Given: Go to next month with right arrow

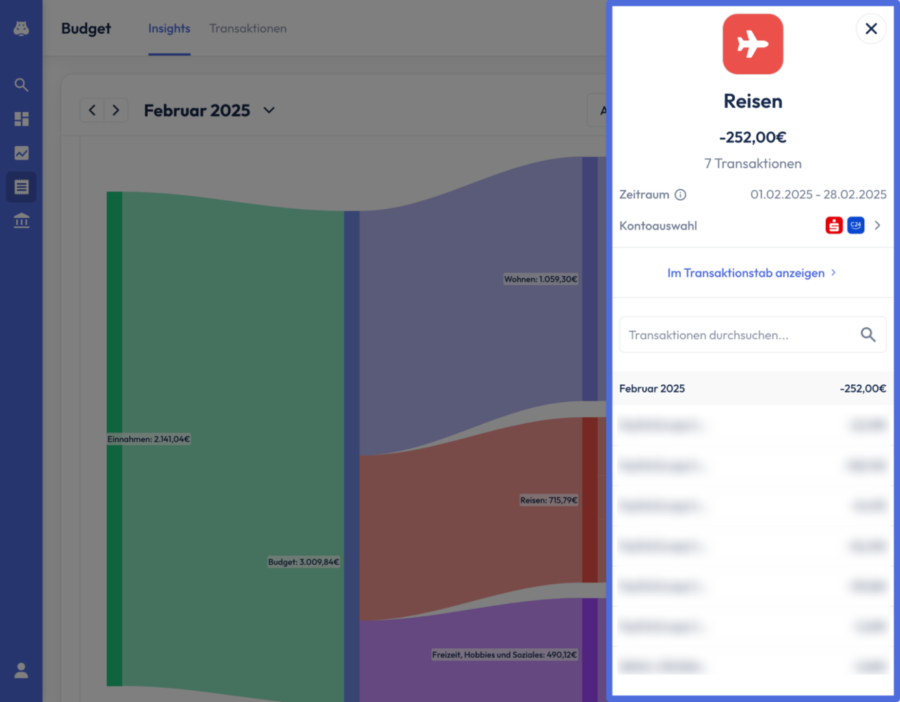Looking at the screenshot, I should (x=116, y=110).
